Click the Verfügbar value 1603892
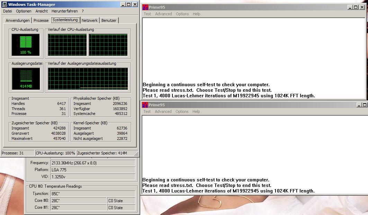 click(120, 109)
